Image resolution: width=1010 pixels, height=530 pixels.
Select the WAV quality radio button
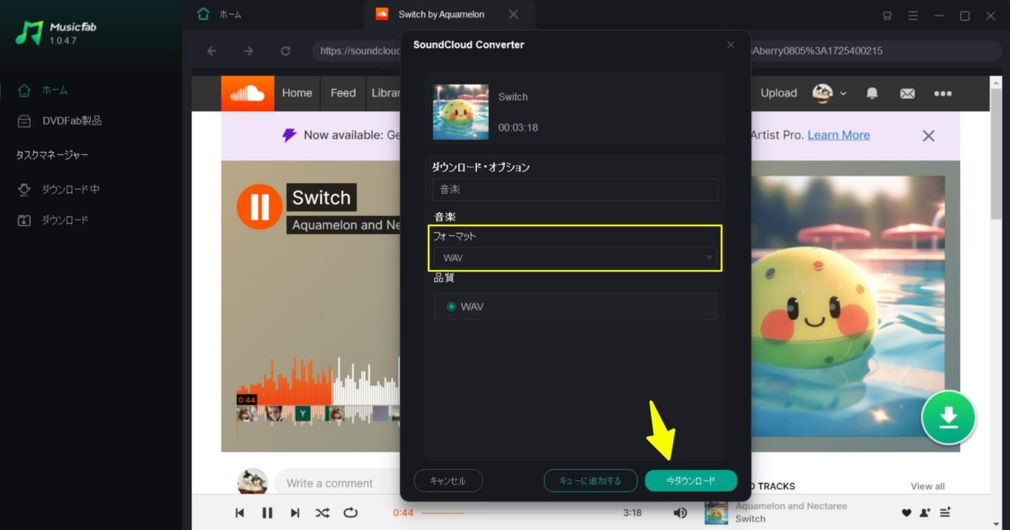(451, 307)
